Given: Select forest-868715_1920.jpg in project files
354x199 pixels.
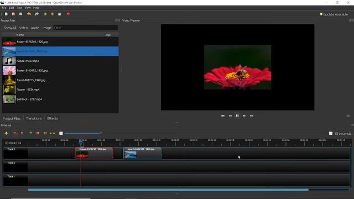Looking at the screenshot, I should 60,80.
